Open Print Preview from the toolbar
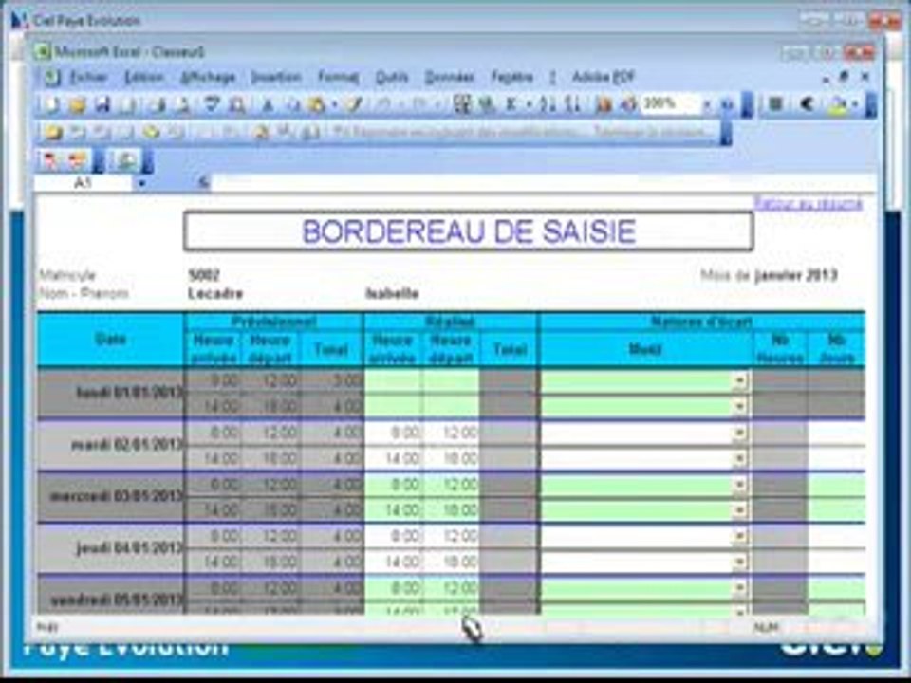The image size is (911, 683). click(183, 105)
